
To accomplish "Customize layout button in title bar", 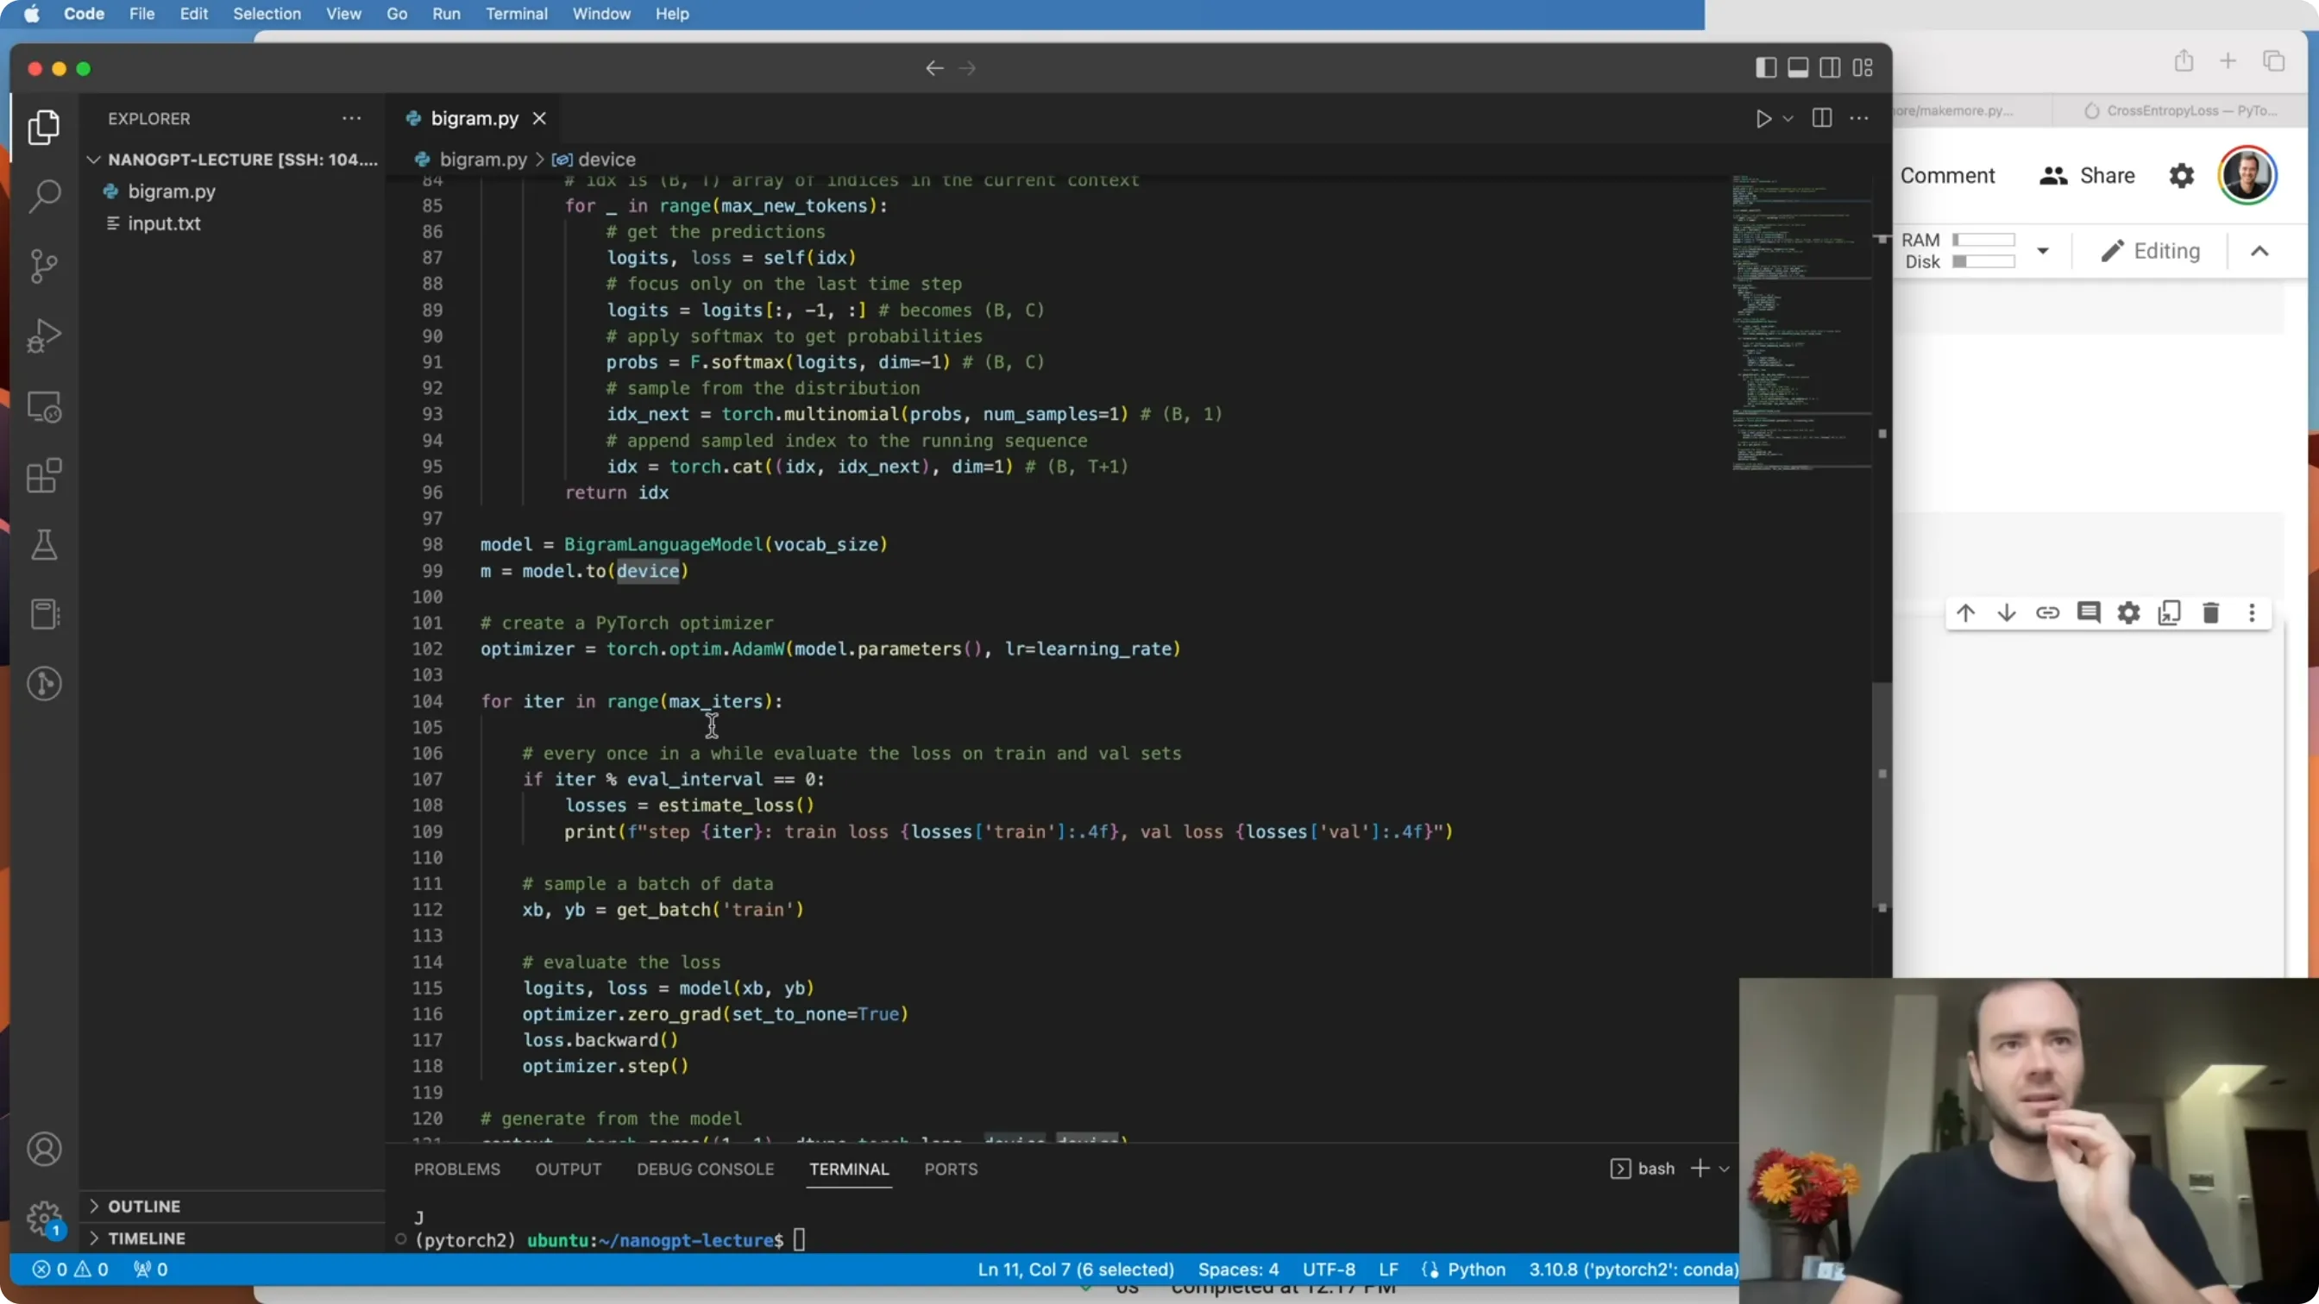I will tap(1863, 68).
